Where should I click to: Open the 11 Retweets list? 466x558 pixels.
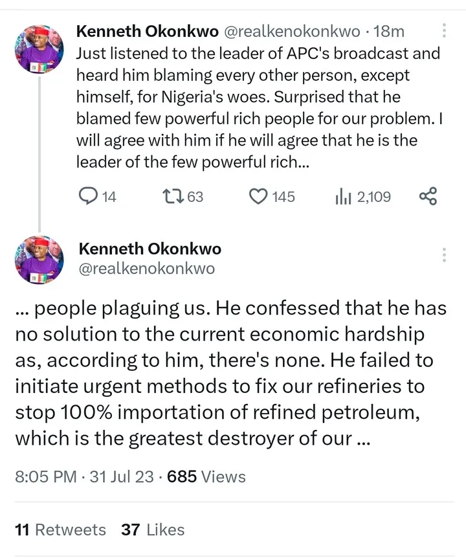60,530
